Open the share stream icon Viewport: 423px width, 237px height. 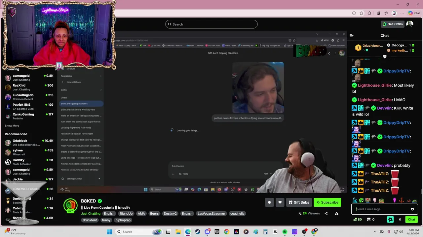click(x=326, y=213)
